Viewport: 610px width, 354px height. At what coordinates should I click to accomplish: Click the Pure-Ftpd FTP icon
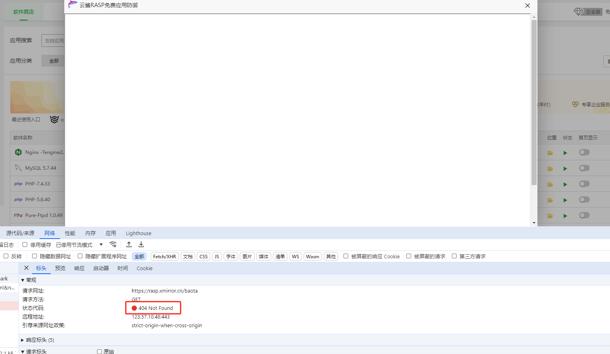click(18, 215)
